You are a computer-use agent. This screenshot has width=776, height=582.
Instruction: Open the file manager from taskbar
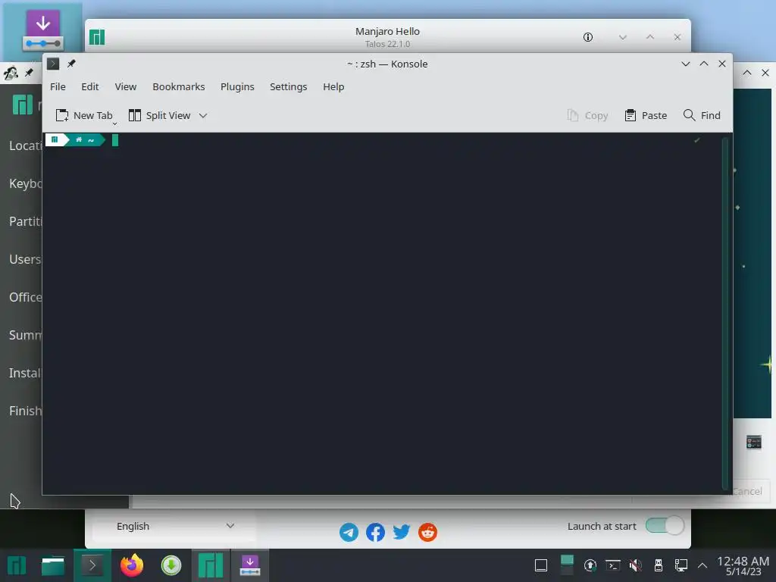point(53,565)
